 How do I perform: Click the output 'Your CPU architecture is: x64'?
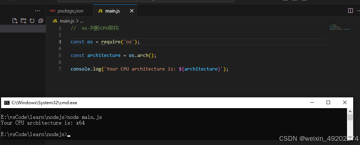[43, 123]
